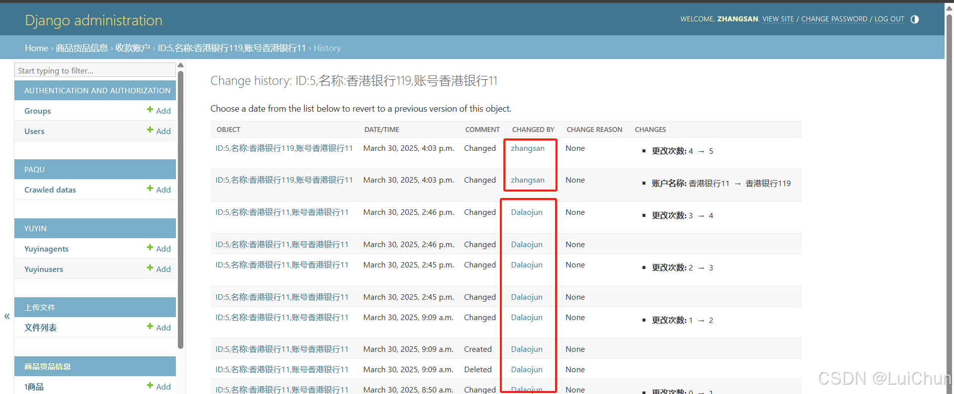
Task: Open the Deleted version from 9:09 a.m.
Action: click(282, 369)
